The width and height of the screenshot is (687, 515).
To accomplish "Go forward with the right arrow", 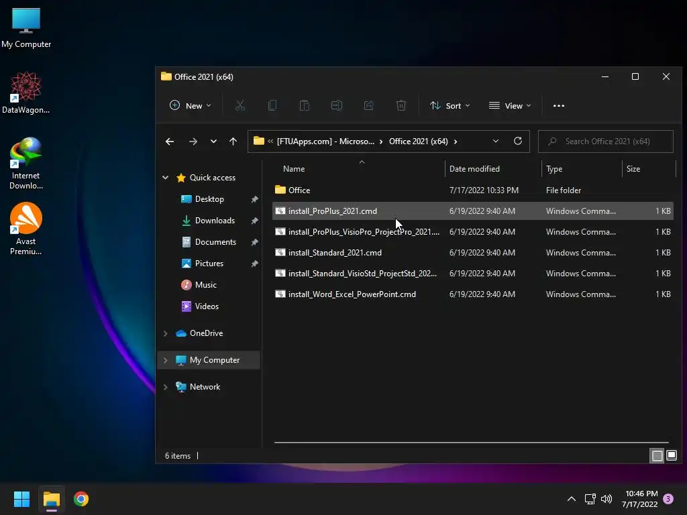I will [193, 141].
